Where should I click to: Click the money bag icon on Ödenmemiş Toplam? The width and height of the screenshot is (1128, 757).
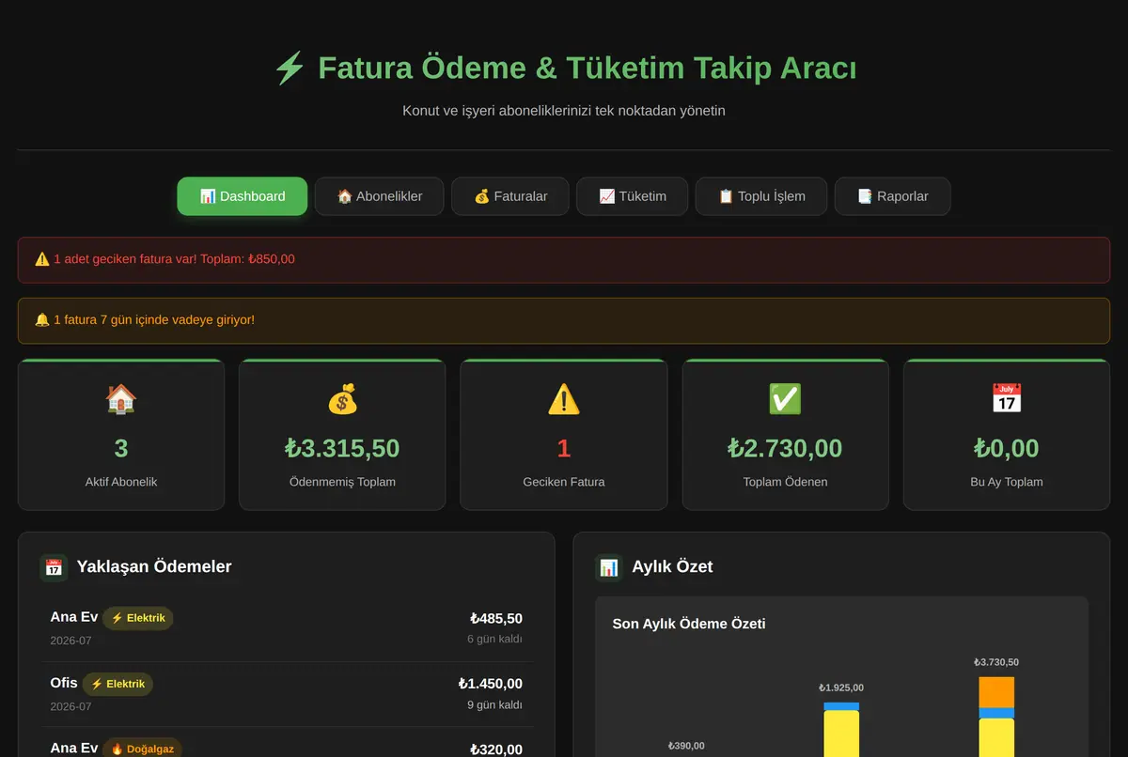342,399
